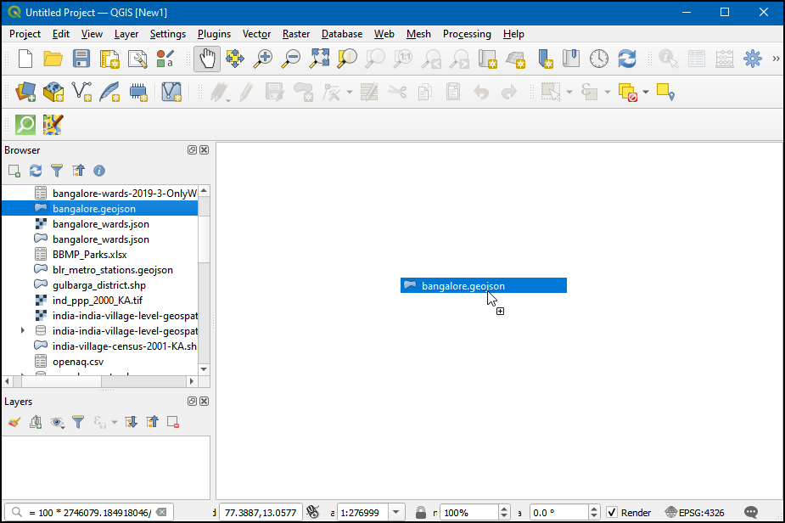
Task: Click Deselect Features from All Layers
Action: [628, 92]
